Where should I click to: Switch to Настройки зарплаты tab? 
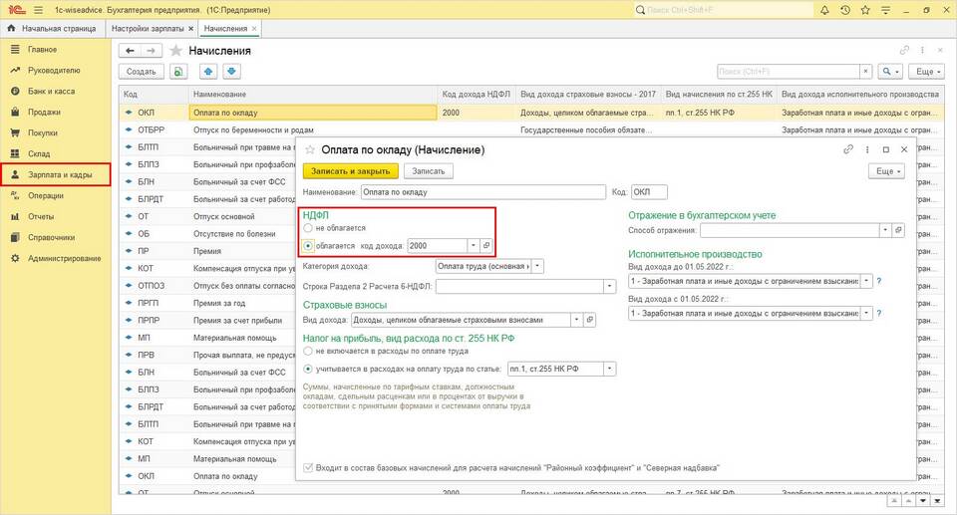pos(148,29)
